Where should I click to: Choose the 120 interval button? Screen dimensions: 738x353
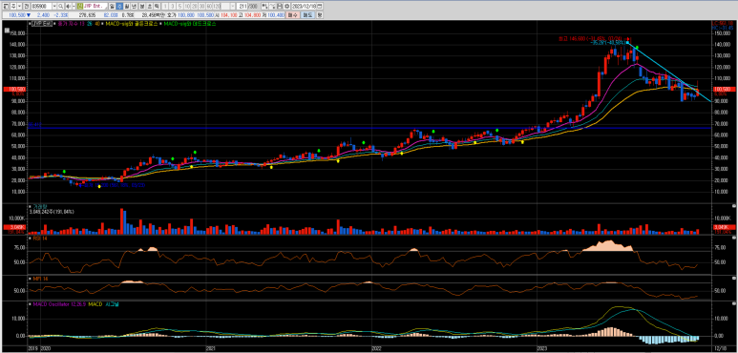coord(217,6)
